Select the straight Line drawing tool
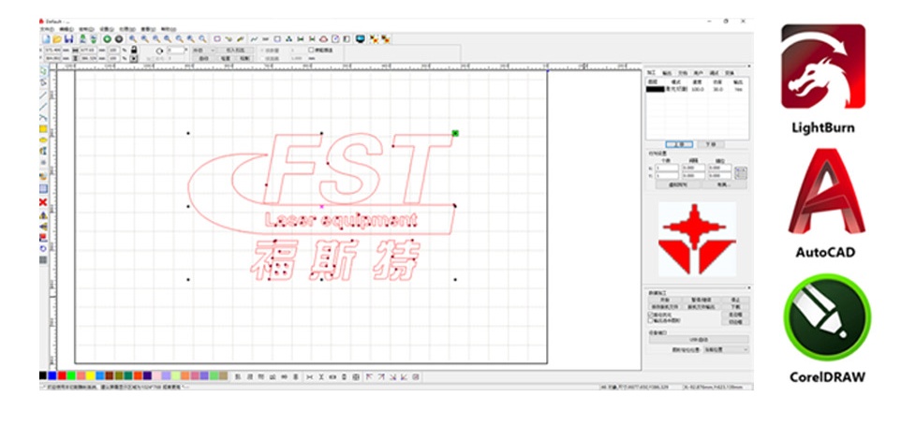Screen dimensions: 901x427 click(x=43, y=95)
